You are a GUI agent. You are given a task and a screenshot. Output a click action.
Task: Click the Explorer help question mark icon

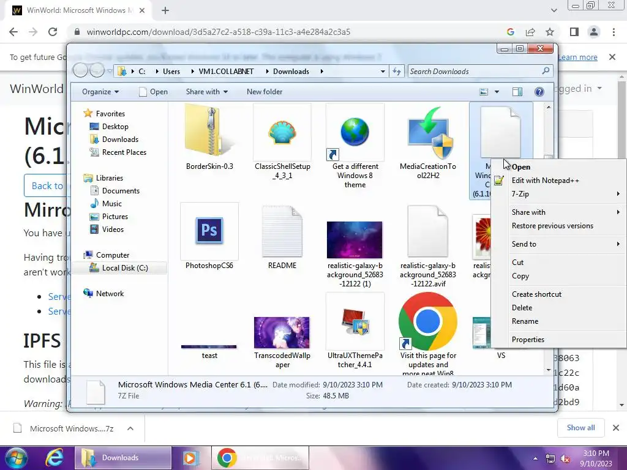[x=539, y=92]
